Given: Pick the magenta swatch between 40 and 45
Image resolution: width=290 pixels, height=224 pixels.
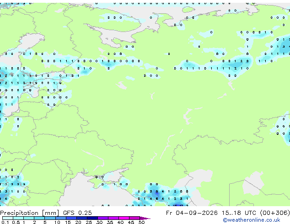Looking at the screenshot, I should pos(124,218).
